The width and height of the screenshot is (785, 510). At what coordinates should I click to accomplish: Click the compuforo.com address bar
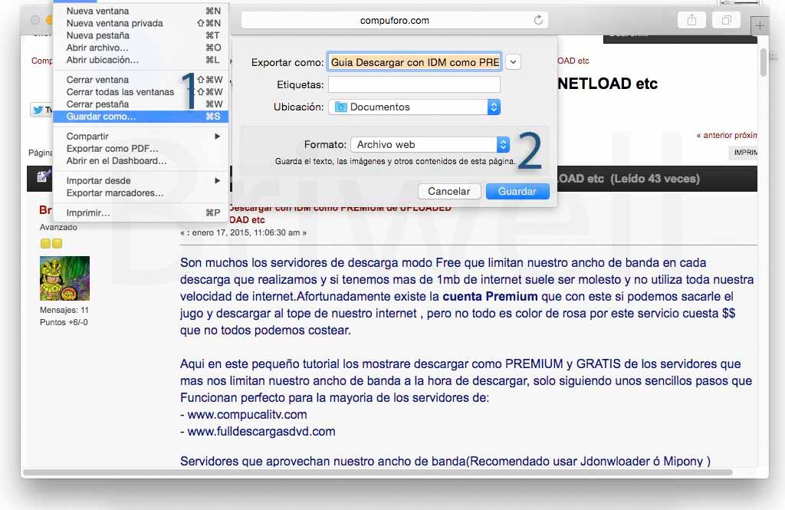pyautogui.click(x=395, y=21)
